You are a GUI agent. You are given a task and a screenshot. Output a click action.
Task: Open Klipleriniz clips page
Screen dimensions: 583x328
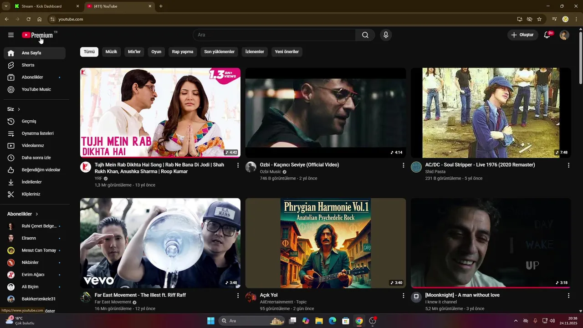click(35, 194)
